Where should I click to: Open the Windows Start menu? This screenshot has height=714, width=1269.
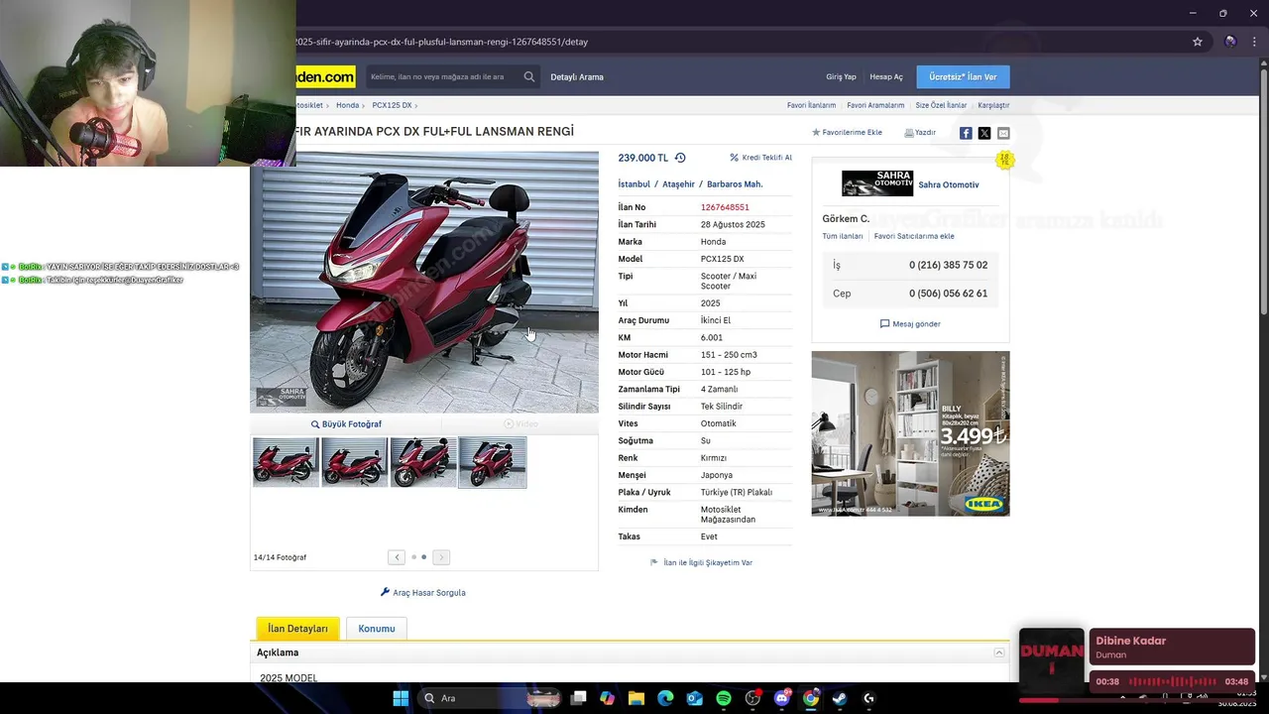(x=401, y=698)
